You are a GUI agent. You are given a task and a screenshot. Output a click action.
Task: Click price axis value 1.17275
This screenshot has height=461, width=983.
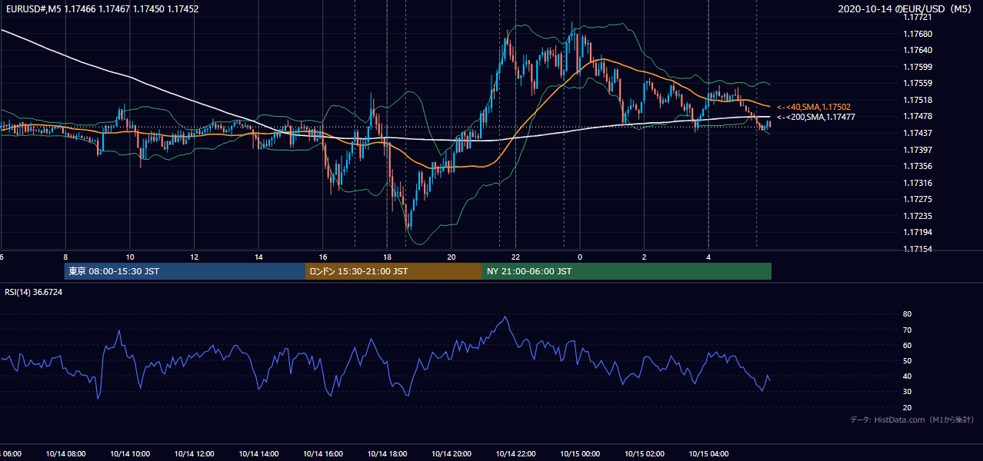[918, 199]
